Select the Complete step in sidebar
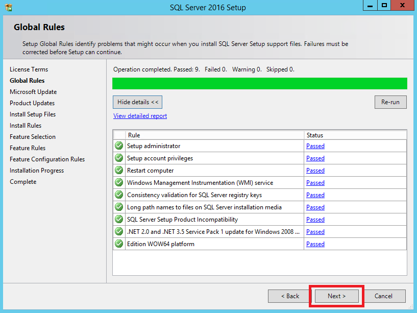The width and height of the screenshot is (417, 313). coord(23,182)
